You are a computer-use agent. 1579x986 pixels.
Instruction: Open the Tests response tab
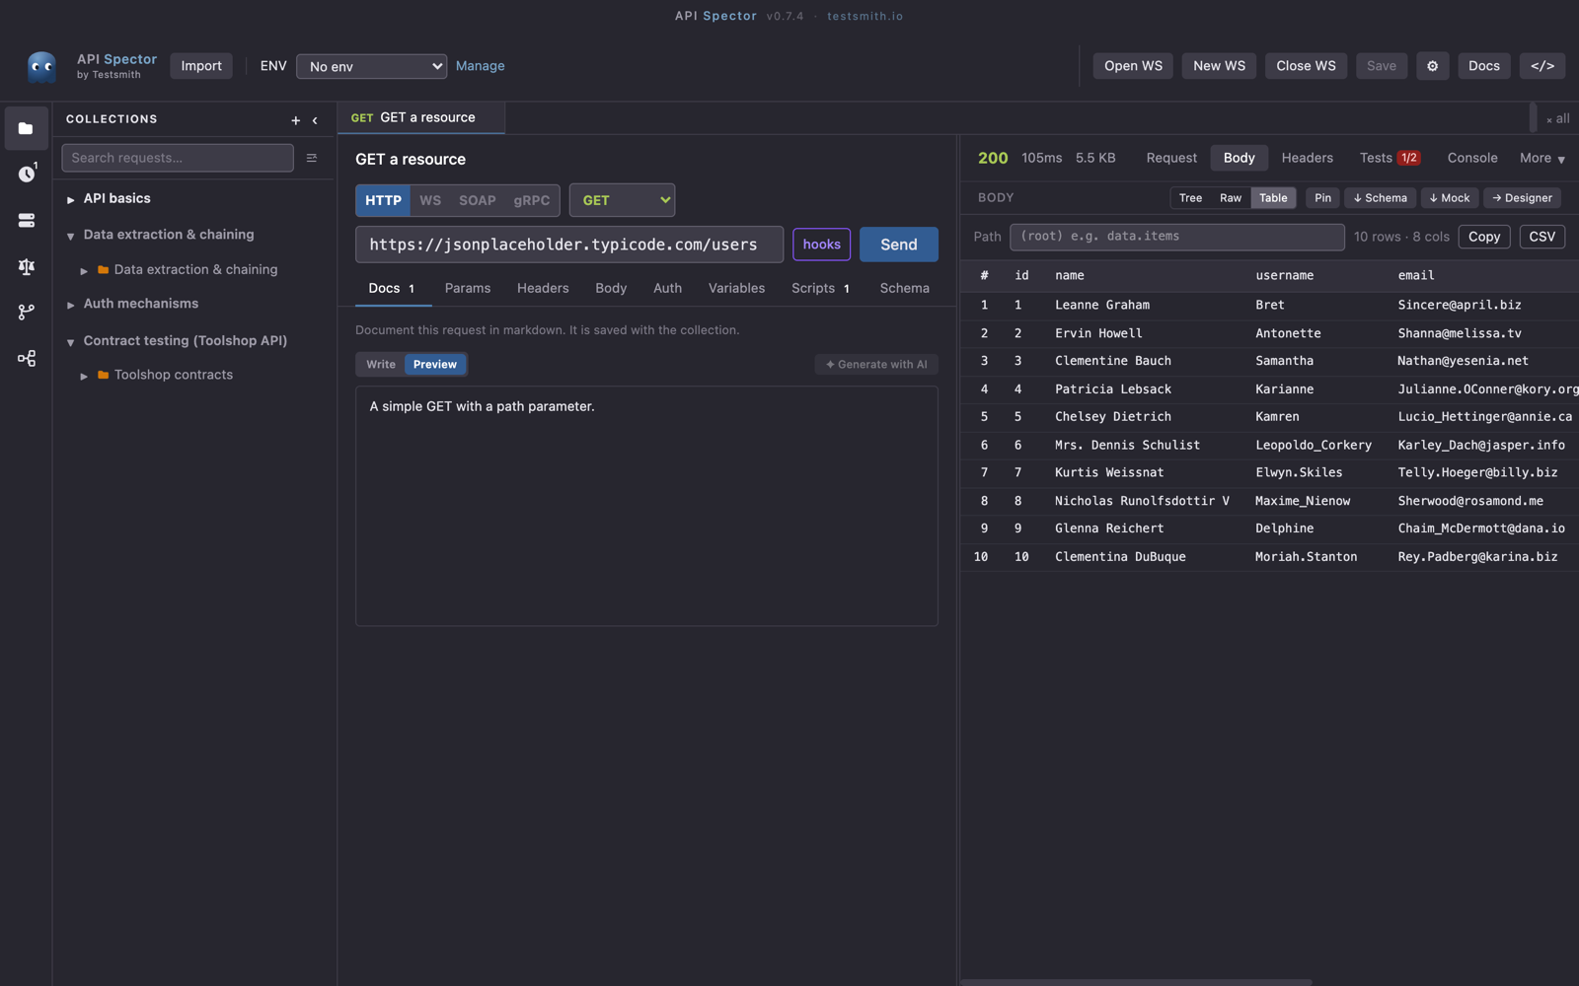1390,158
